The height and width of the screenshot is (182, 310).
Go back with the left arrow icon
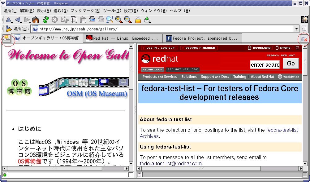(18, 20)
